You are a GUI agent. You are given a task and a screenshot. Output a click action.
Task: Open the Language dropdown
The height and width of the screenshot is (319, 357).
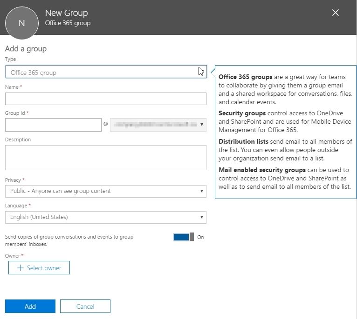106,217
